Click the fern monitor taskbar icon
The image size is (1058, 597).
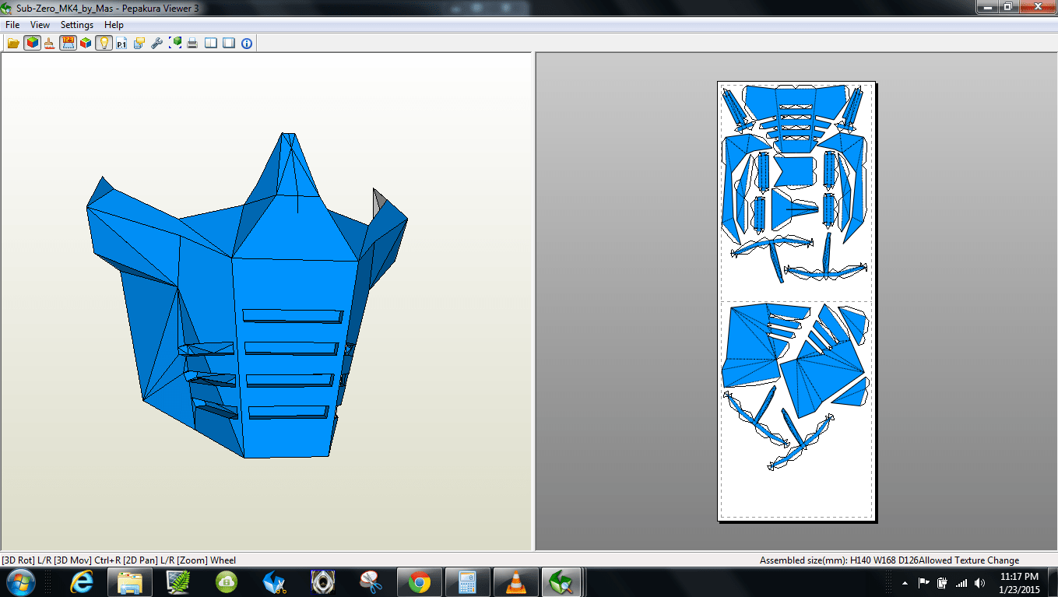(x=178, y=581)
